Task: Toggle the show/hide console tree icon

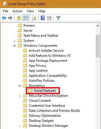Action: (25, 18)
